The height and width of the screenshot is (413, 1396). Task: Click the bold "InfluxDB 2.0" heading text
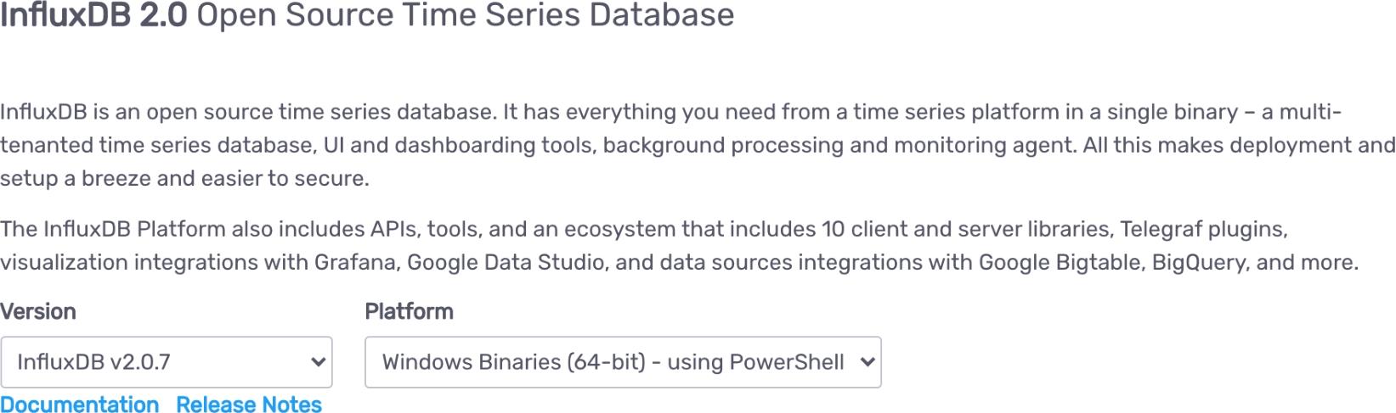point(93,15)
